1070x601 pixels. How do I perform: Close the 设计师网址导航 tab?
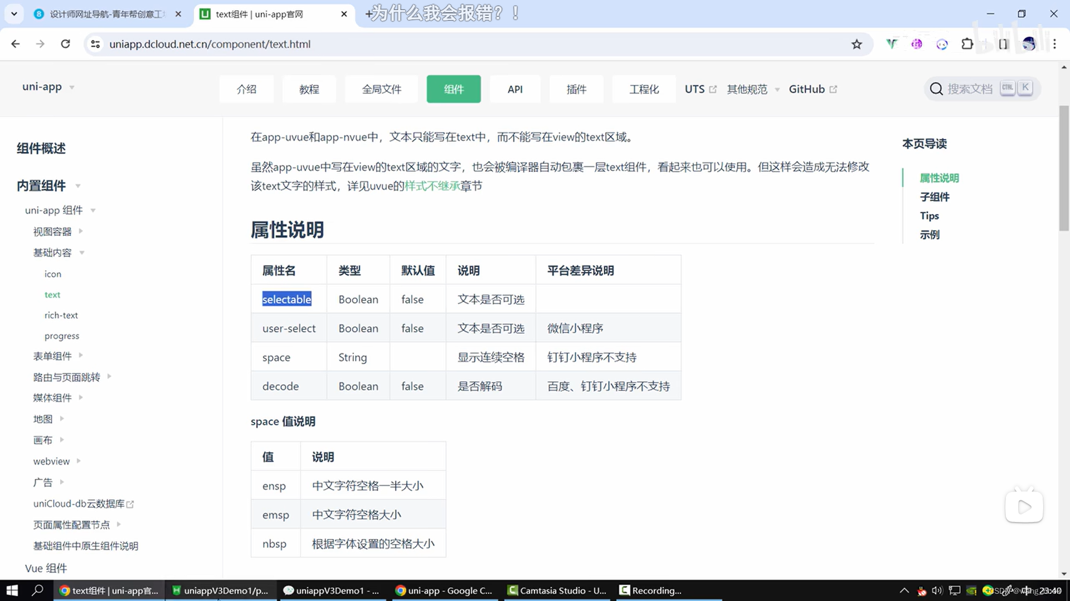point(178,14)
